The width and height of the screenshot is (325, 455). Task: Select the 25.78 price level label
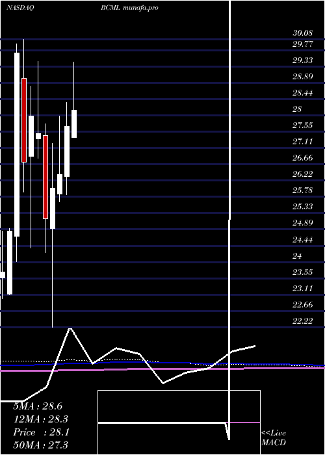pos(303,190)
